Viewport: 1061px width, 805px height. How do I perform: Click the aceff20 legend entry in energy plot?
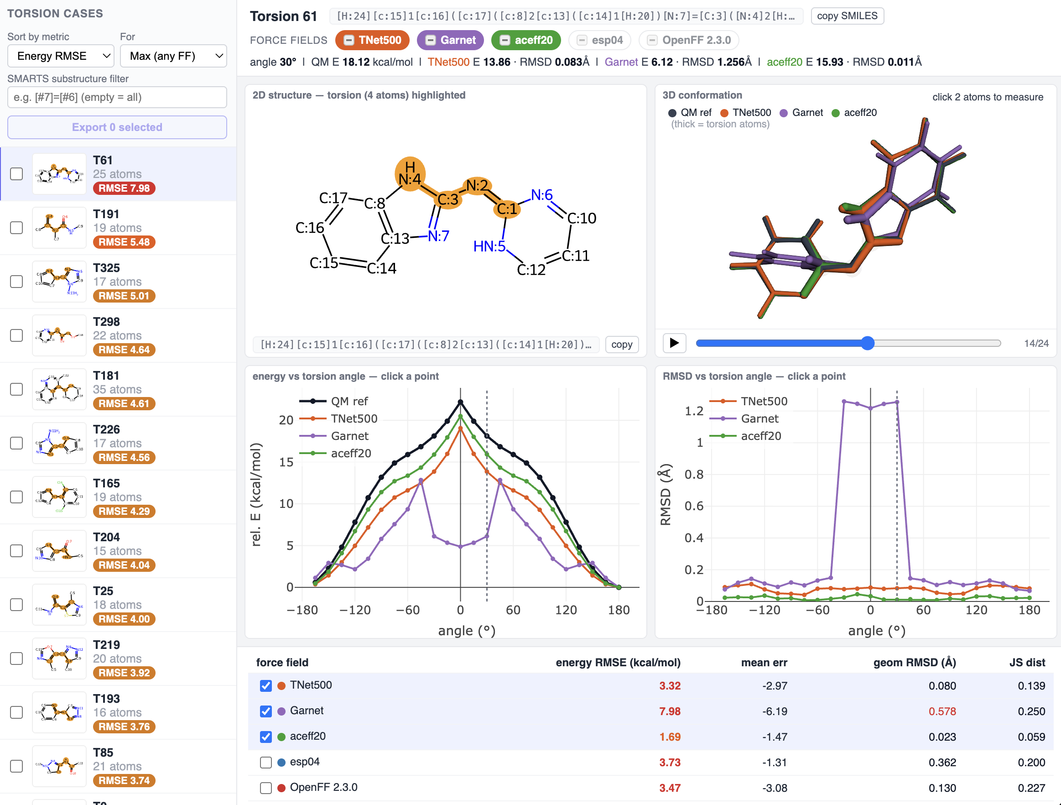(335, 453)
